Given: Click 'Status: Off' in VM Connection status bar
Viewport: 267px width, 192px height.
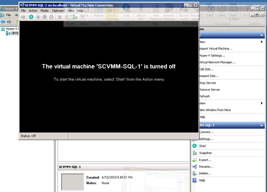Looking at the screenshot, I should [x=28, y=136].
